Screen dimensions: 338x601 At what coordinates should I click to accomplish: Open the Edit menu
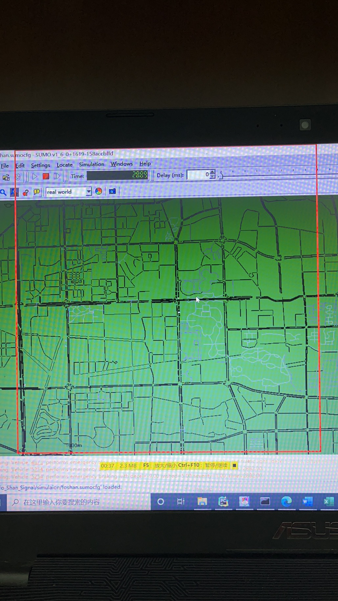coord(20,165)
